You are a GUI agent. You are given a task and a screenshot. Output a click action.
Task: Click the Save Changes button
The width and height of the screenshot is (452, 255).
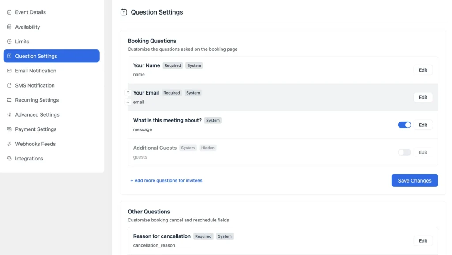click(414, 180)
